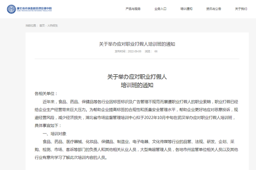This screenshot has width=256, height=170.
Task: Open the 培训通知 menu
Action: [186, 9]
